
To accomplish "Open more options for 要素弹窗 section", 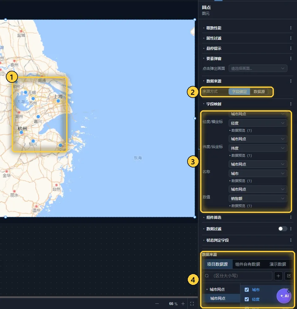I will (291, 58).
